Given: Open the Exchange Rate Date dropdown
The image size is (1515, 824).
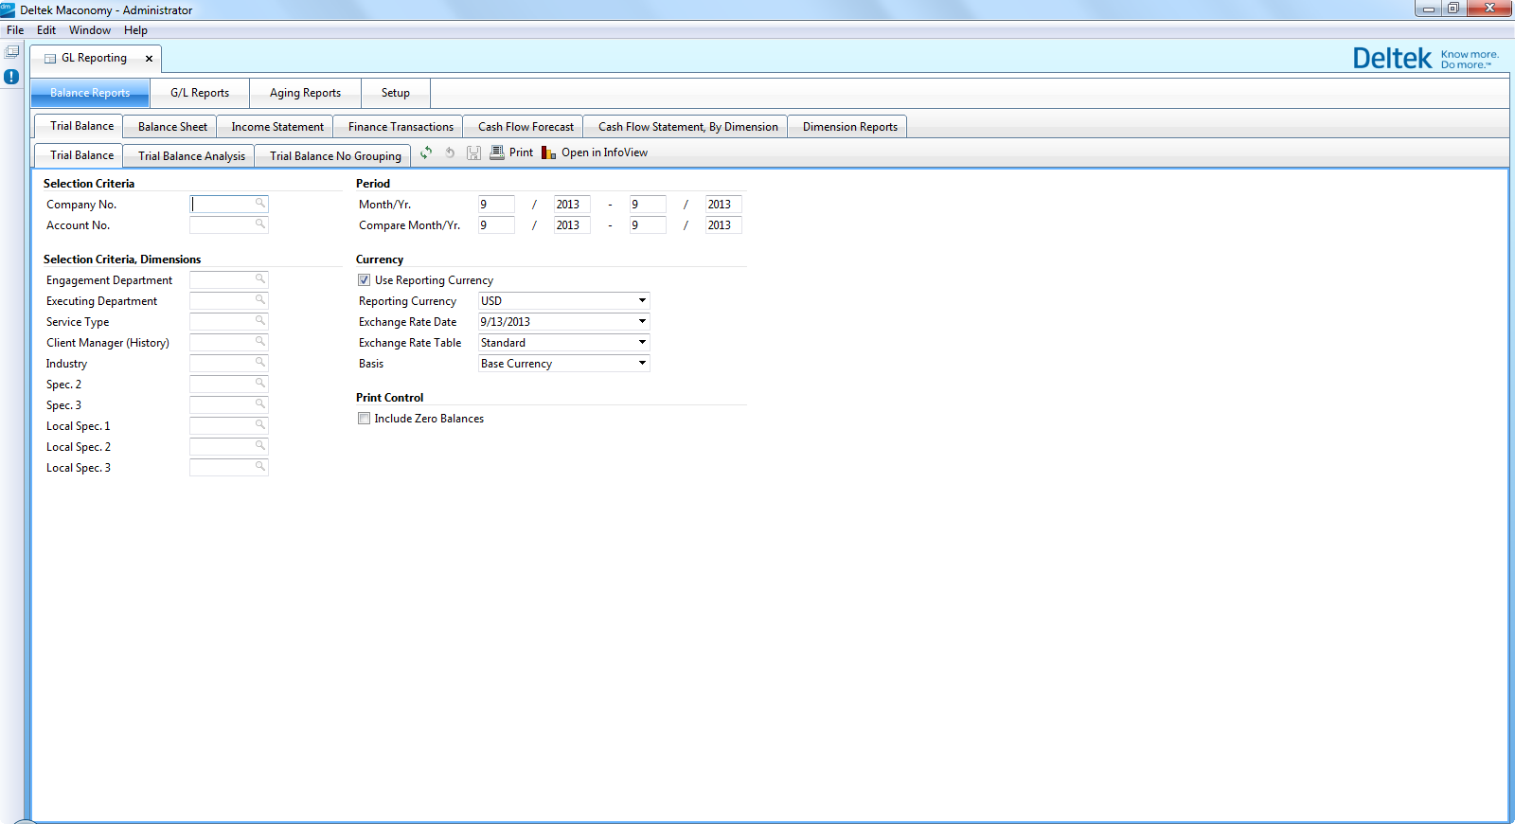Looking at the screenshot, I should (x=642, y=322).
